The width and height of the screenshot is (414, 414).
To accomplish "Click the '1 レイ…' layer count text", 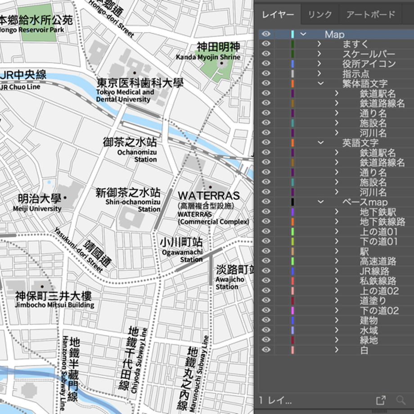I will pos(275,400).
